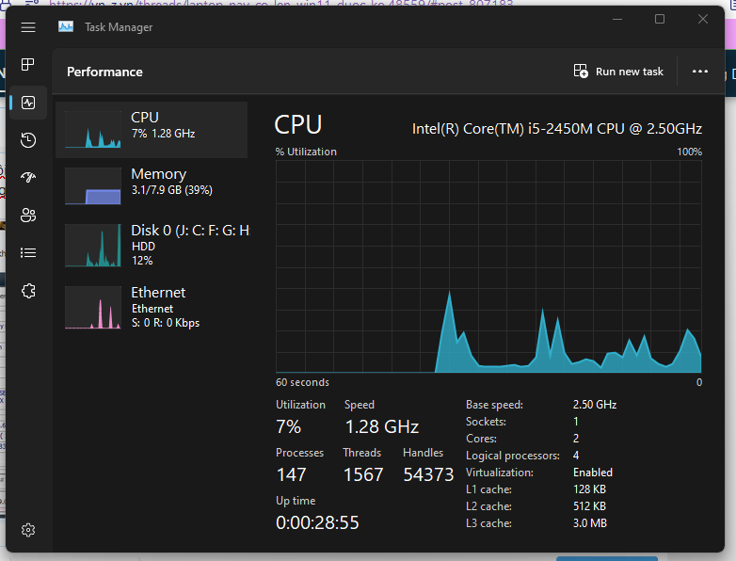Open Task Manager settings gear
This screenshot has height=561, width=736.
[28, 530]
